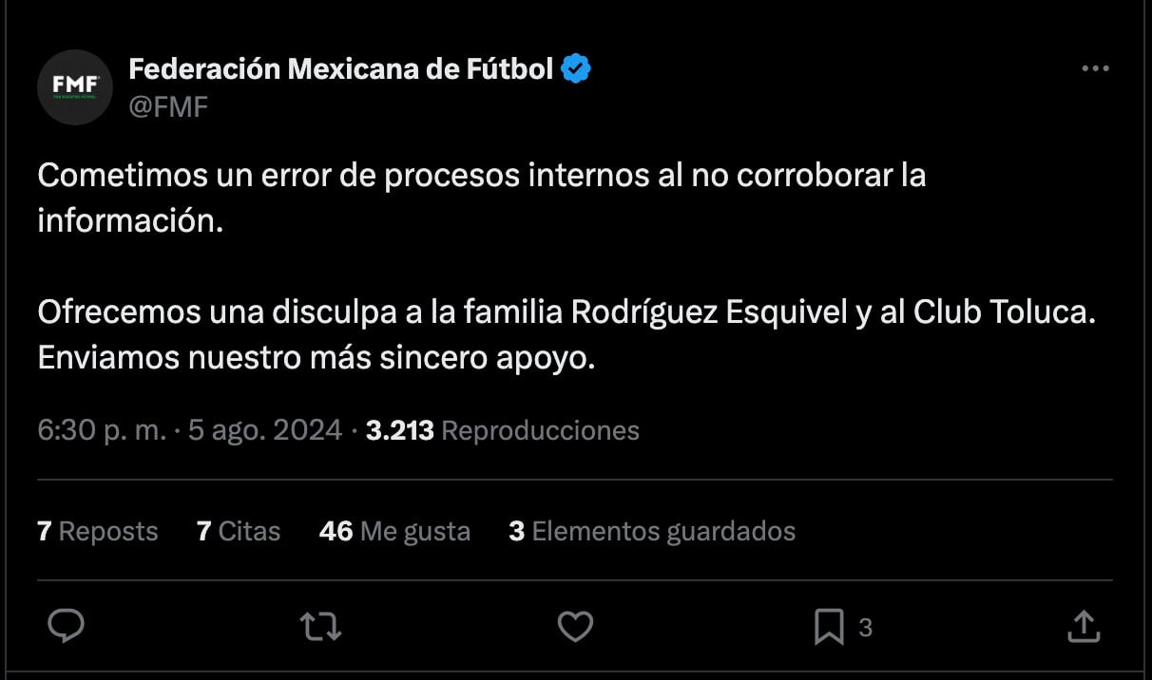Click the 'Ofrecemos una disculpa' sentence

pos(566,312)
